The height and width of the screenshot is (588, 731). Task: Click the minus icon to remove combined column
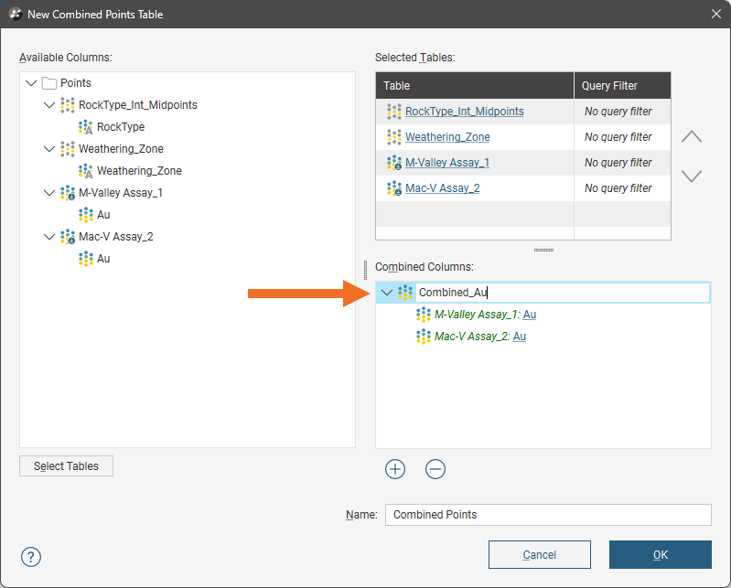click(435, 469)
